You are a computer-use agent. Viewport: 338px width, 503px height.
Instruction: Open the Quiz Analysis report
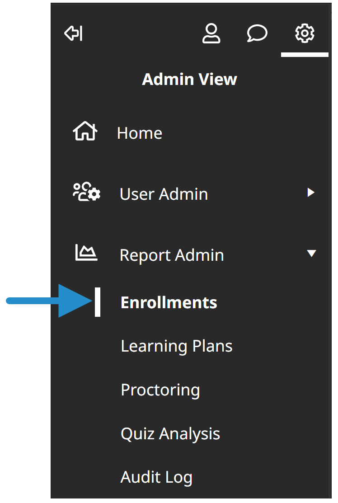170,434
